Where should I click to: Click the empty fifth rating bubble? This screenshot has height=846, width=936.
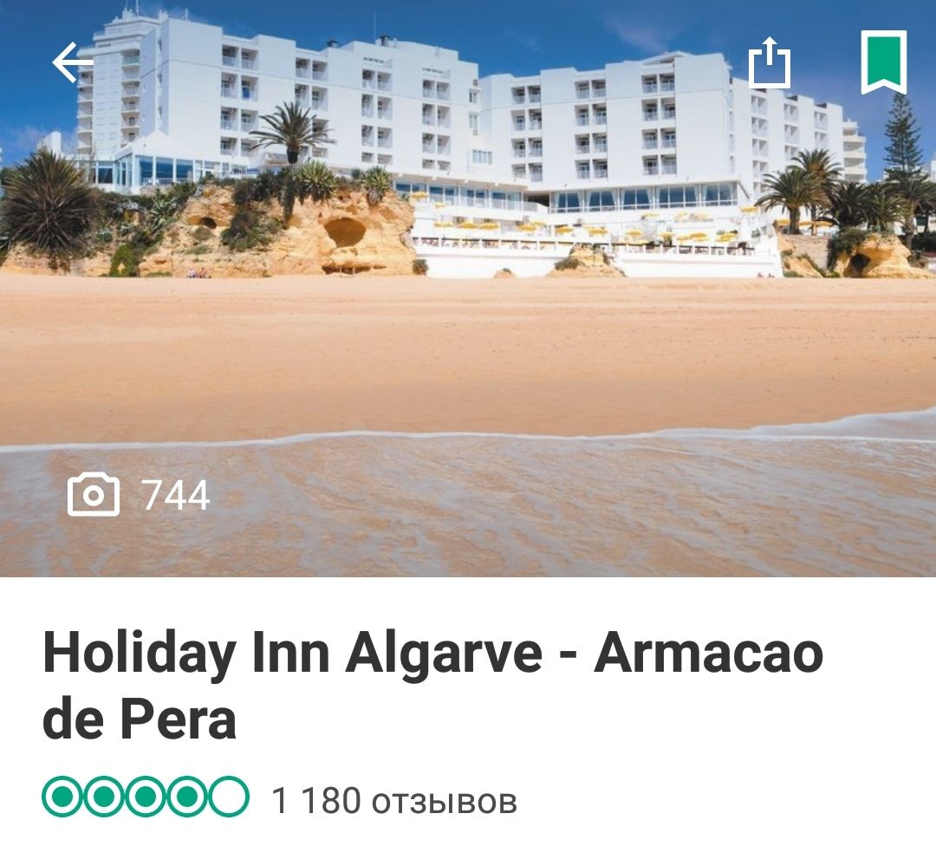tap(229, 797)
